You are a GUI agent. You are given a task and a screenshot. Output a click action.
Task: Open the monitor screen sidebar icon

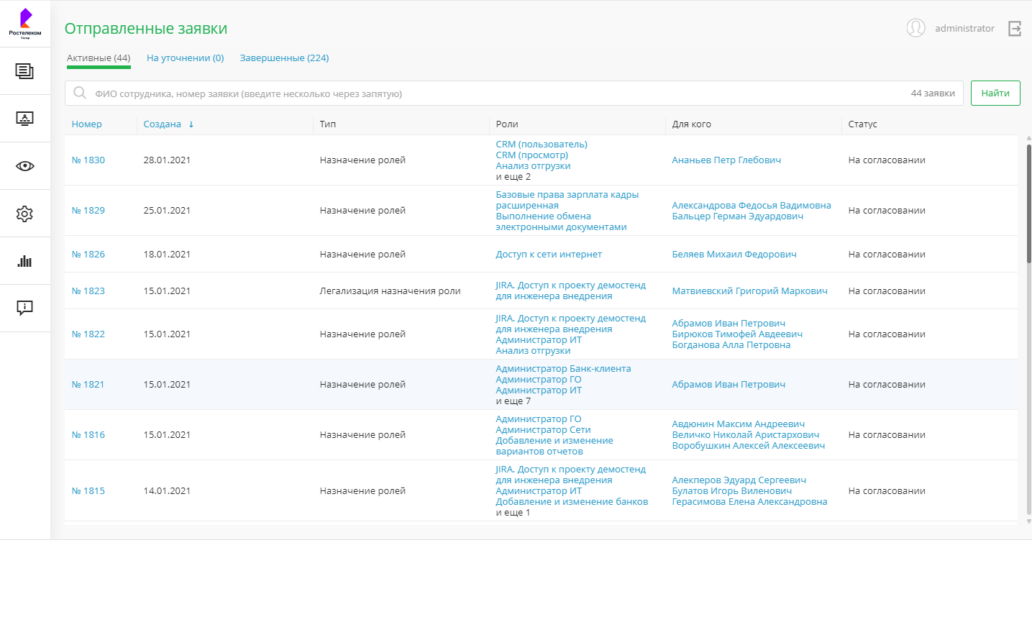tap(24, 119)
